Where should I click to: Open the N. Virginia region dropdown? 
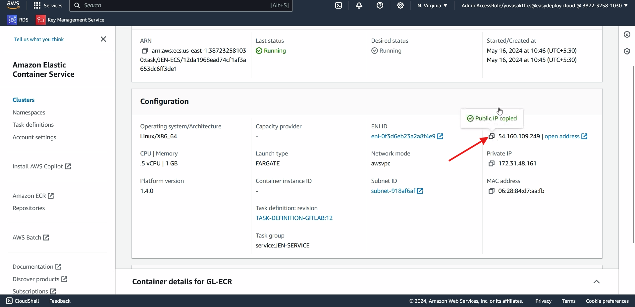(x=432, y=6)
